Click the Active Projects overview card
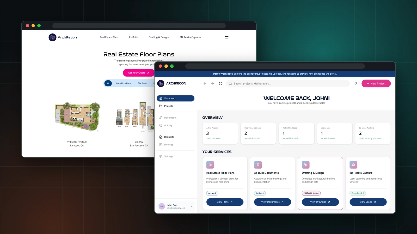The image size is (417, 234). coord(220,133)
